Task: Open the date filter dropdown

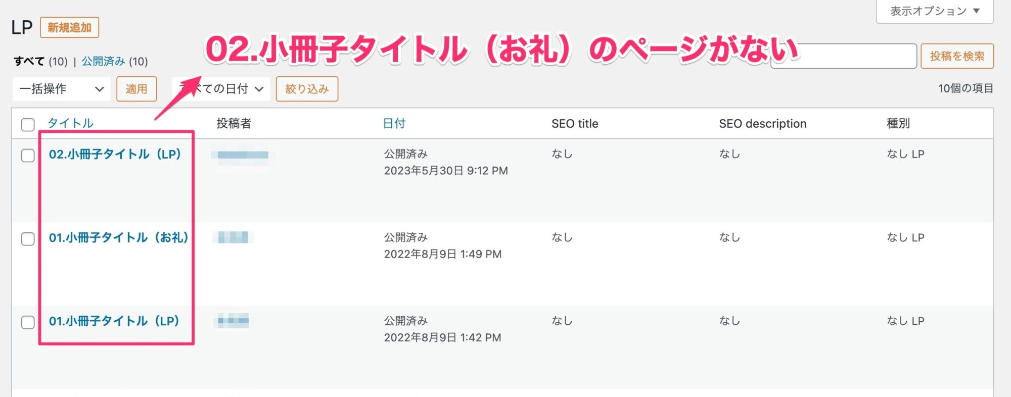Action: [221, 89]
